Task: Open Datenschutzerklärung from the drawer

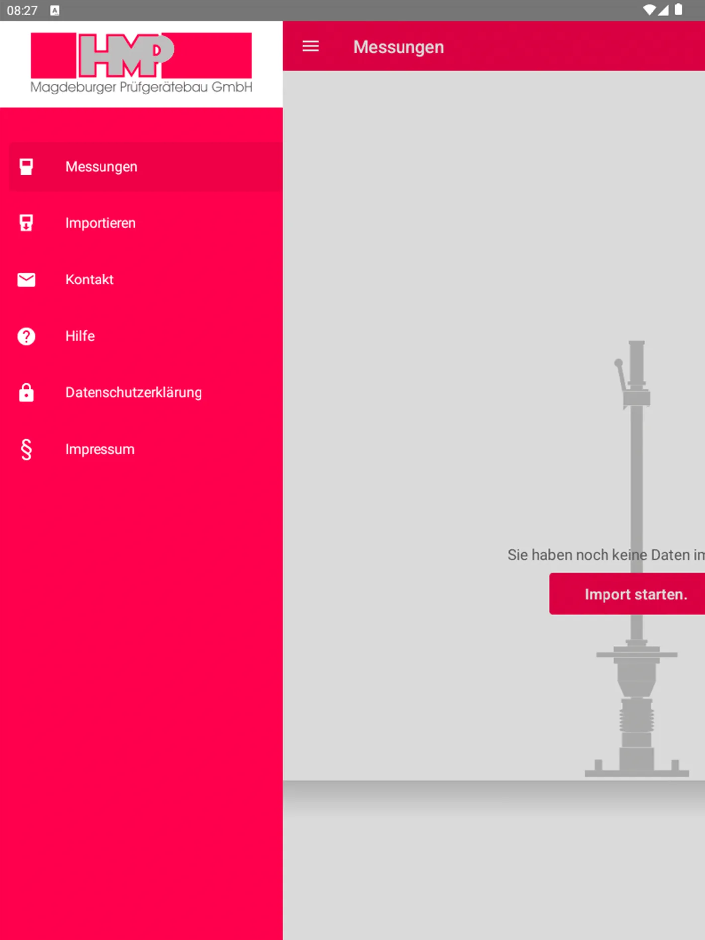Action: [146, 392]
